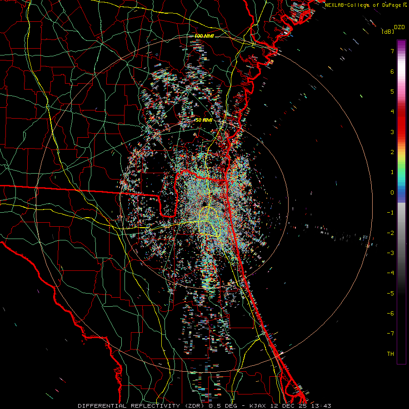This screenshot has height=409, width=409.
Task: Click the 100 NMI range ring label
Action: coord(204,36)
